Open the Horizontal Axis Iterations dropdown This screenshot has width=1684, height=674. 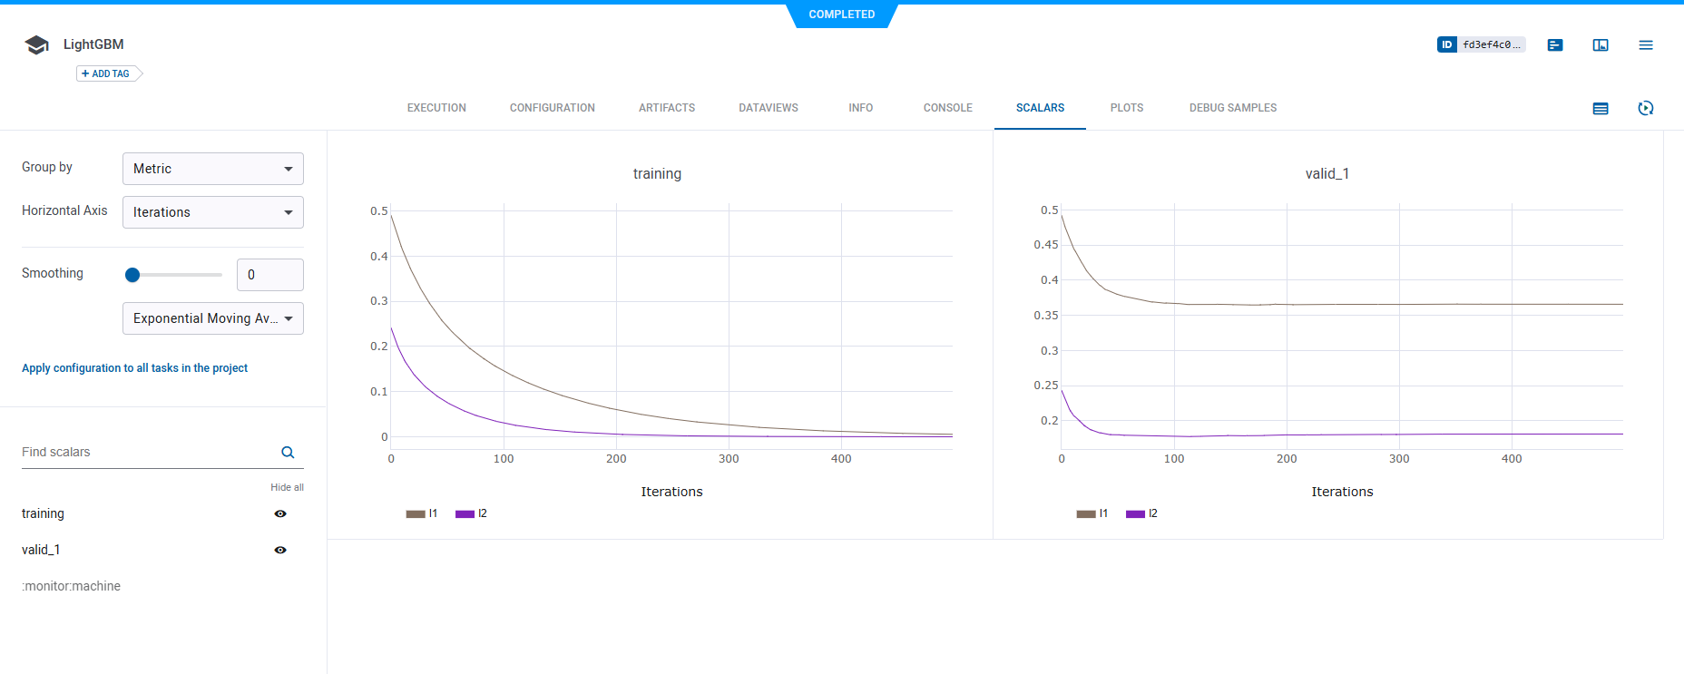coord(213,212)
